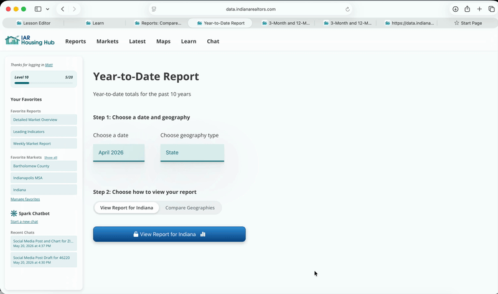Click Show all favorite markets link
The width and height of the screenshot is (498, 294).
click(51, 158)
